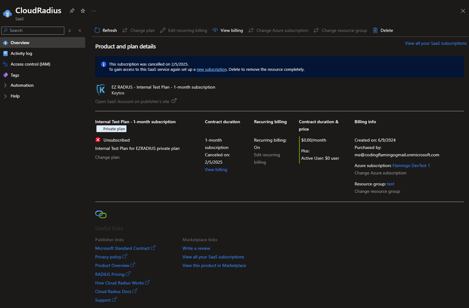Screen dimensions: 469x308
Task: Open View all your SaaS subscriptions at top right
Action: click(436, 43)
